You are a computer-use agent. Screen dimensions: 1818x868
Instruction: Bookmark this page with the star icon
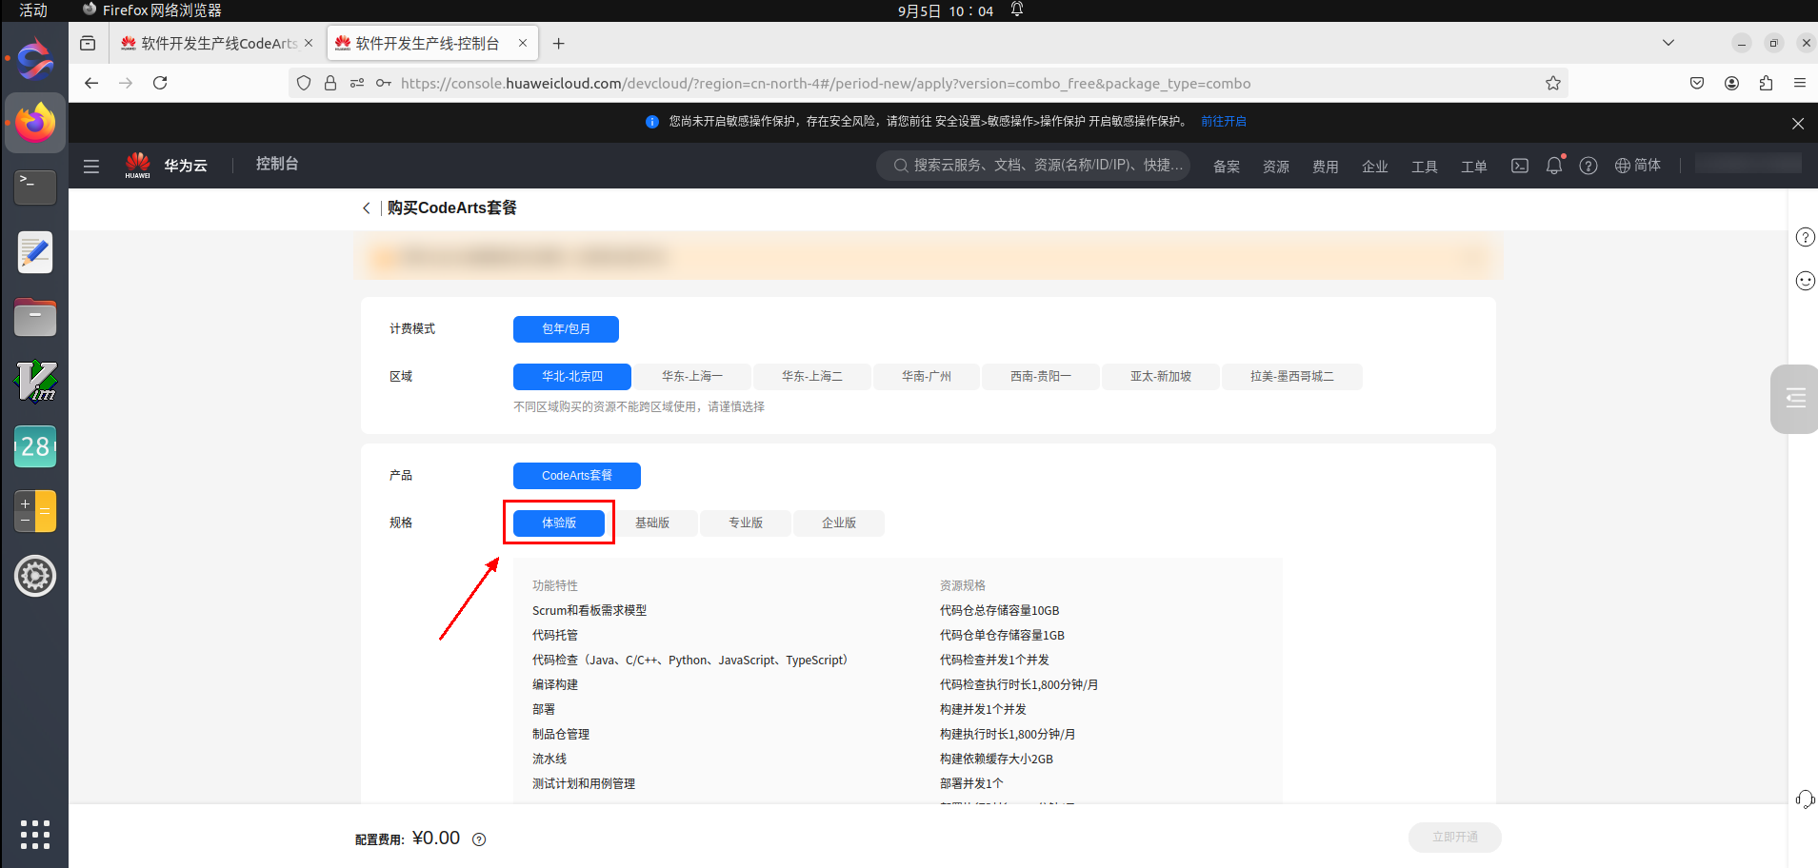[x=1553, y=83]
